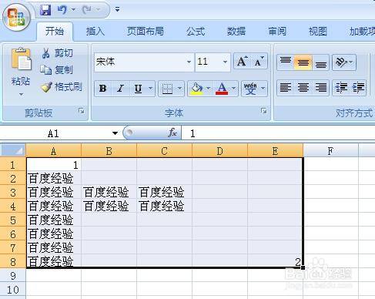Click the fill handle at selection corner
This screenshot has height=299, width=375.
coord(303,267)
